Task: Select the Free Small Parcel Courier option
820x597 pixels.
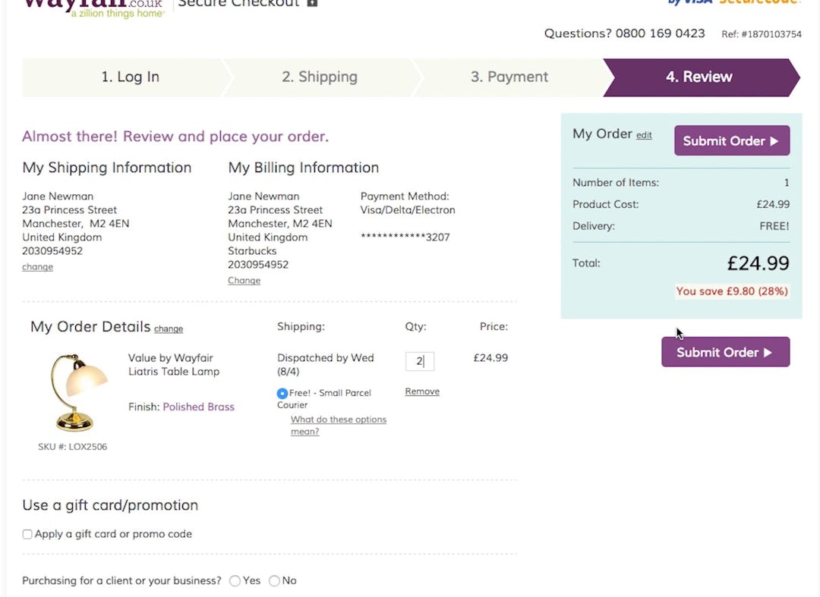Action: pyautogui.click(x=282, y=392)
